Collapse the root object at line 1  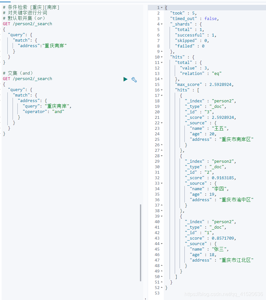162,8
